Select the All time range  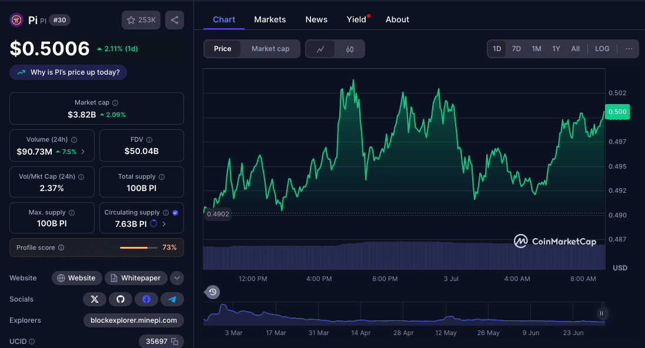tap(576, 49)
